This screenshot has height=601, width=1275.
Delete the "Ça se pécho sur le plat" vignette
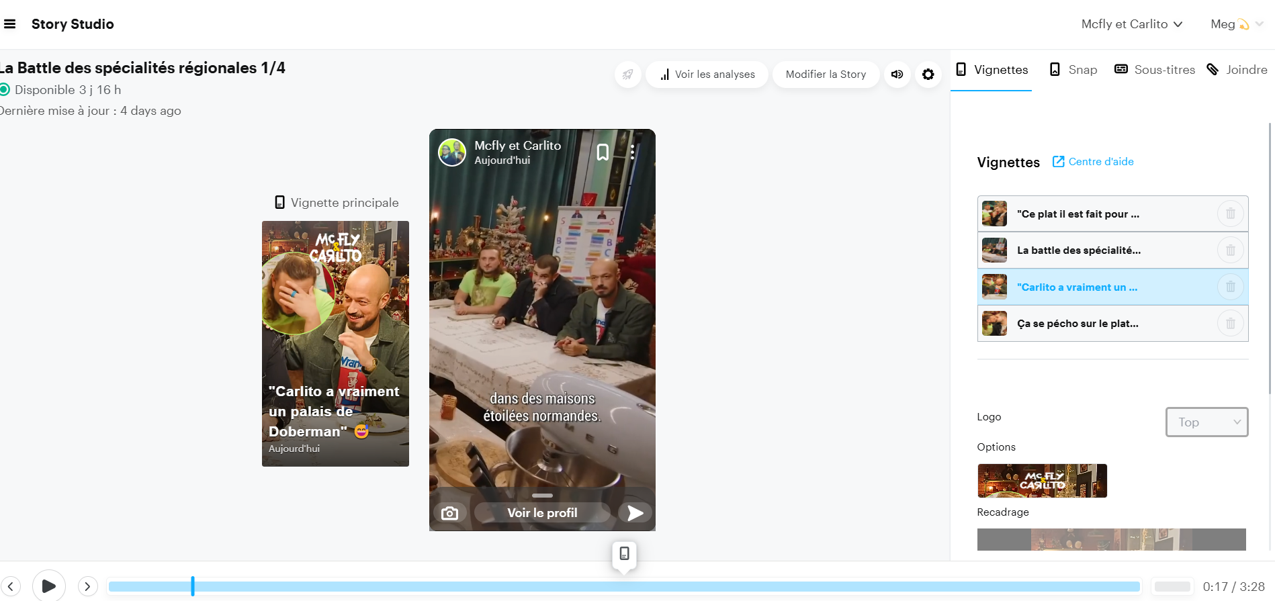1230,324
